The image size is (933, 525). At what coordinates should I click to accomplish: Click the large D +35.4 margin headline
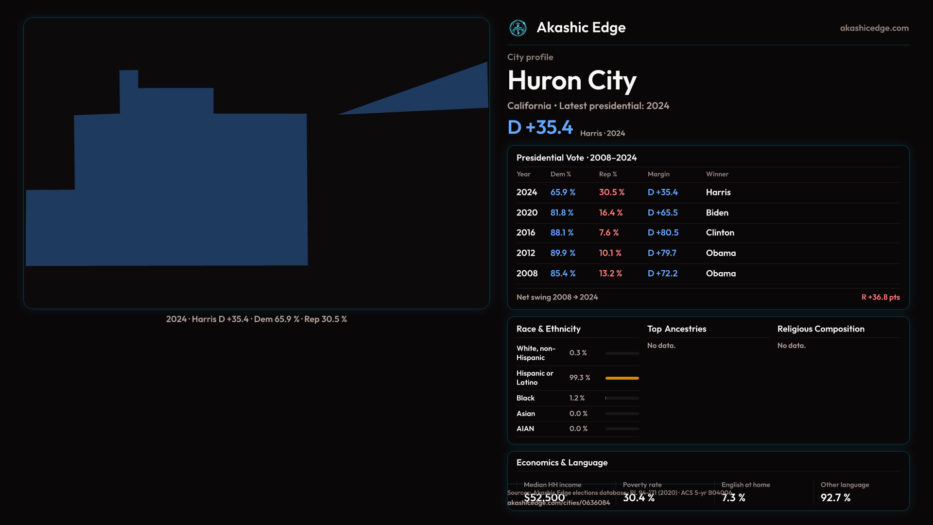pyautogui.click(x=540, y=127)
